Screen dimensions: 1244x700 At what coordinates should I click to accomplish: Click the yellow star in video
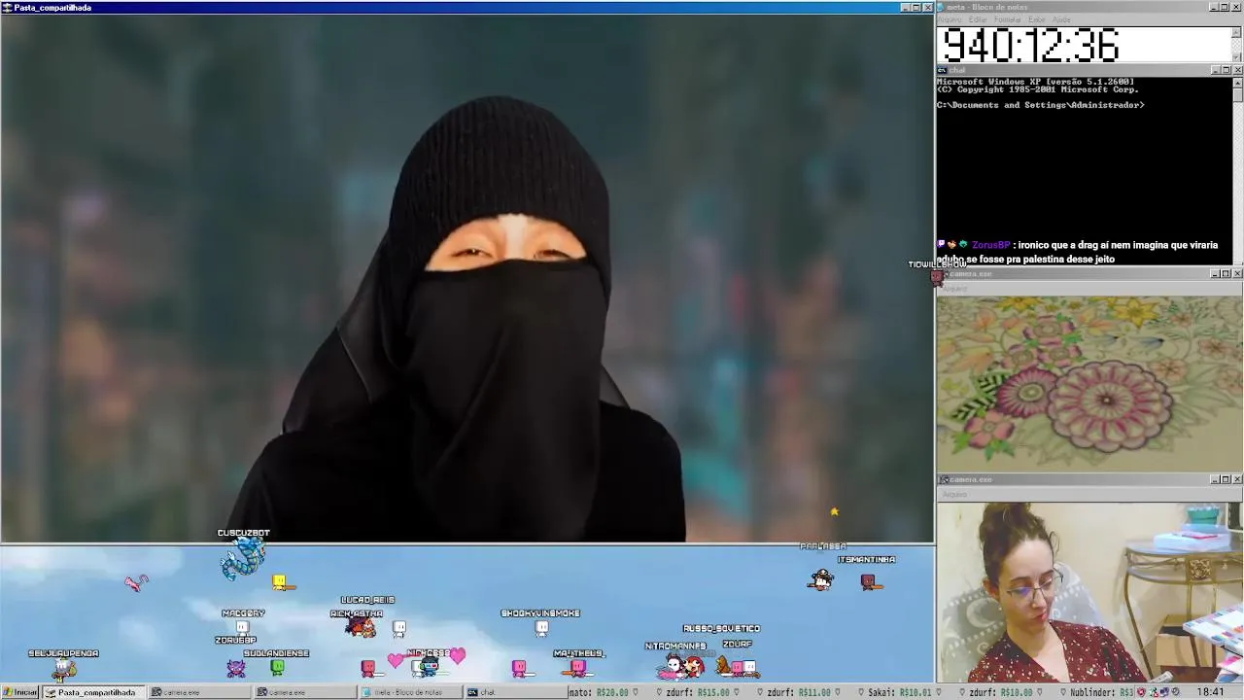tap(834, 511)
